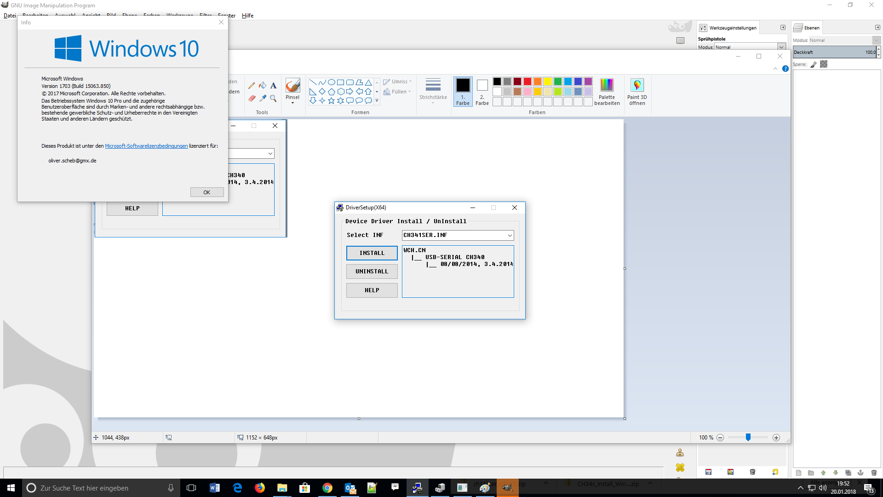
Task: Click the zoom in plus button in Paint
Action: tap(776, 438)
